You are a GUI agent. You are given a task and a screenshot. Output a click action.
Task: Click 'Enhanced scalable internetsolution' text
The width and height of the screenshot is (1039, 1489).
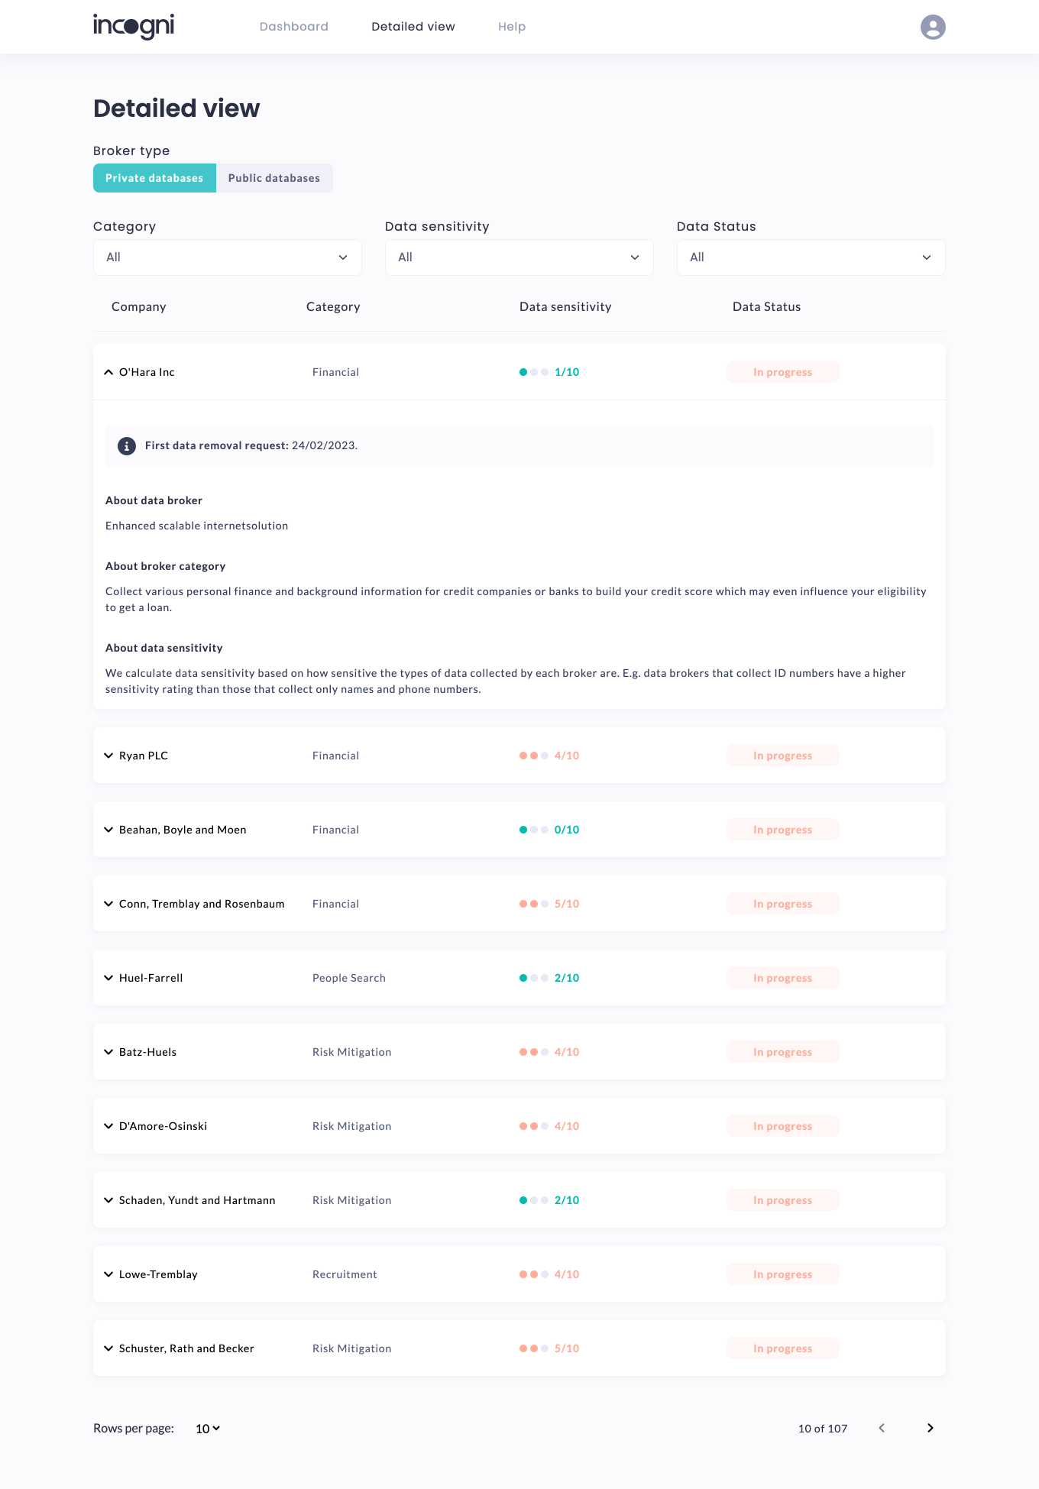(x=196, y=526)
